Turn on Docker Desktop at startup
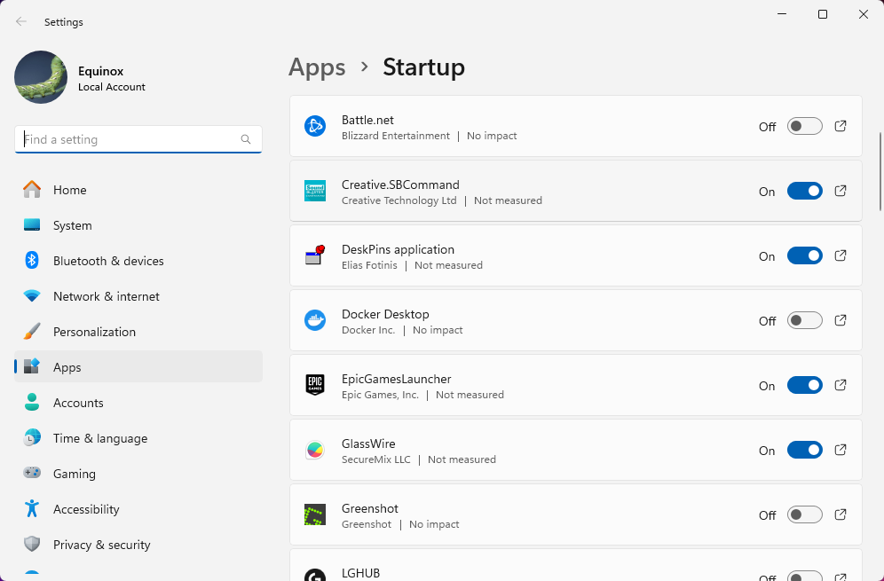Viewport: 884px width, 581px height. pos(804,320)
